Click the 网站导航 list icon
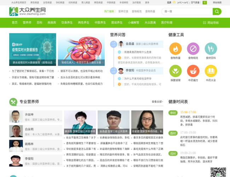 coord(205,23)
